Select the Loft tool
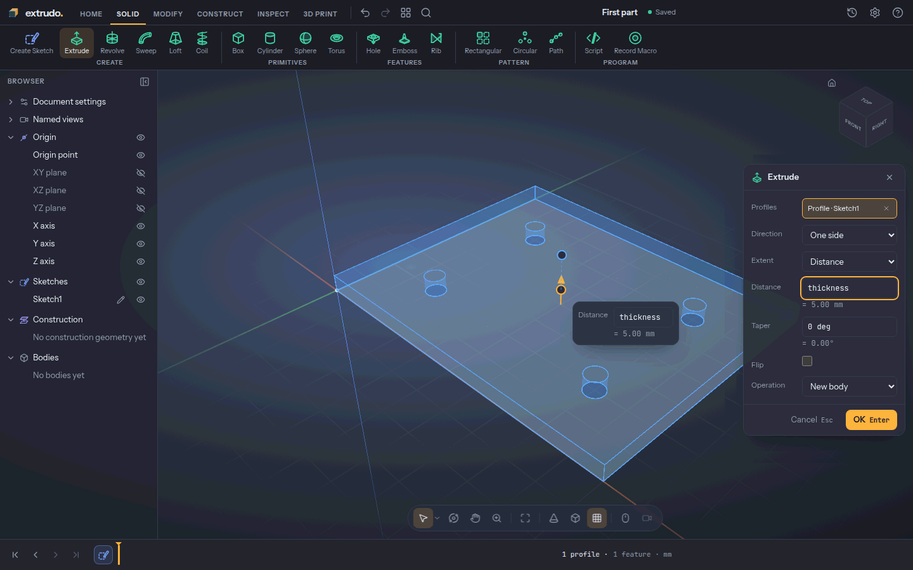Viewport: 913px width, 570px height. coord(176,43)
